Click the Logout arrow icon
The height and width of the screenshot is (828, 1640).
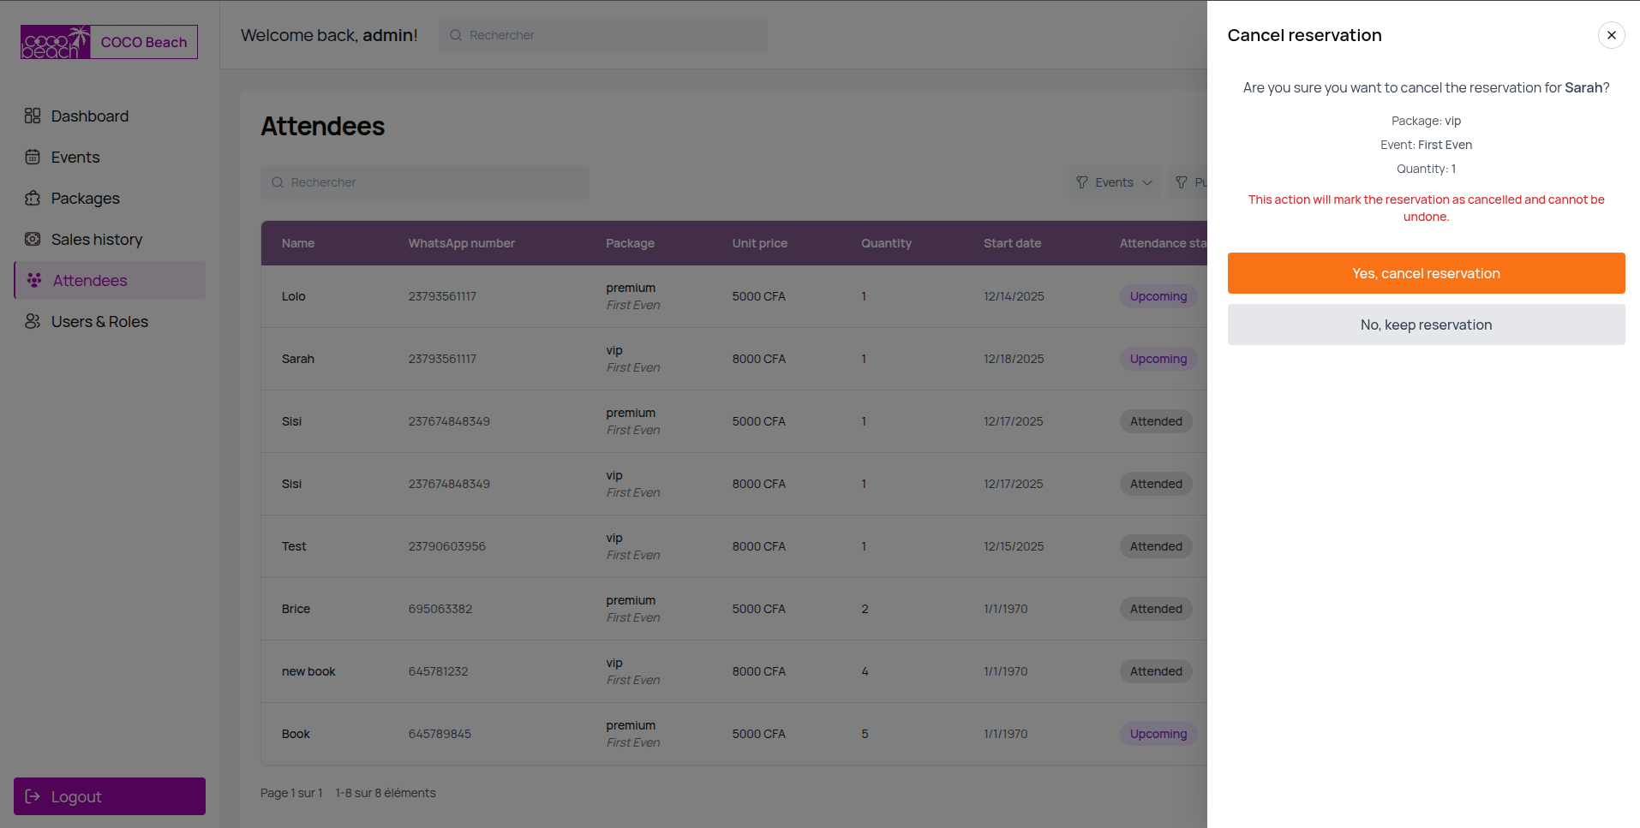pos(33,796)
